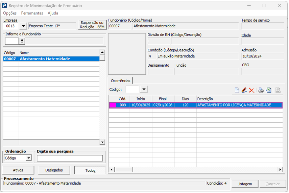This screenshot has height=193, width=289.
Task: Open the Empresa code dropdown
Action: click(x=23, y=26)
